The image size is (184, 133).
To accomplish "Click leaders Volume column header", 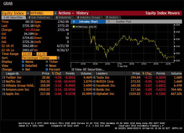I will coord(176,73).
